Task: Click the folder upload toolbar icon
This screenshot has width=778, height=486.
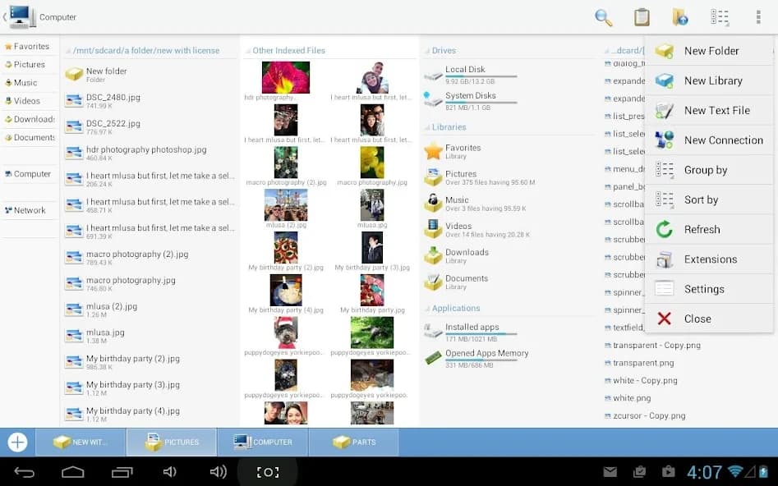Action: tap(679, 16)
